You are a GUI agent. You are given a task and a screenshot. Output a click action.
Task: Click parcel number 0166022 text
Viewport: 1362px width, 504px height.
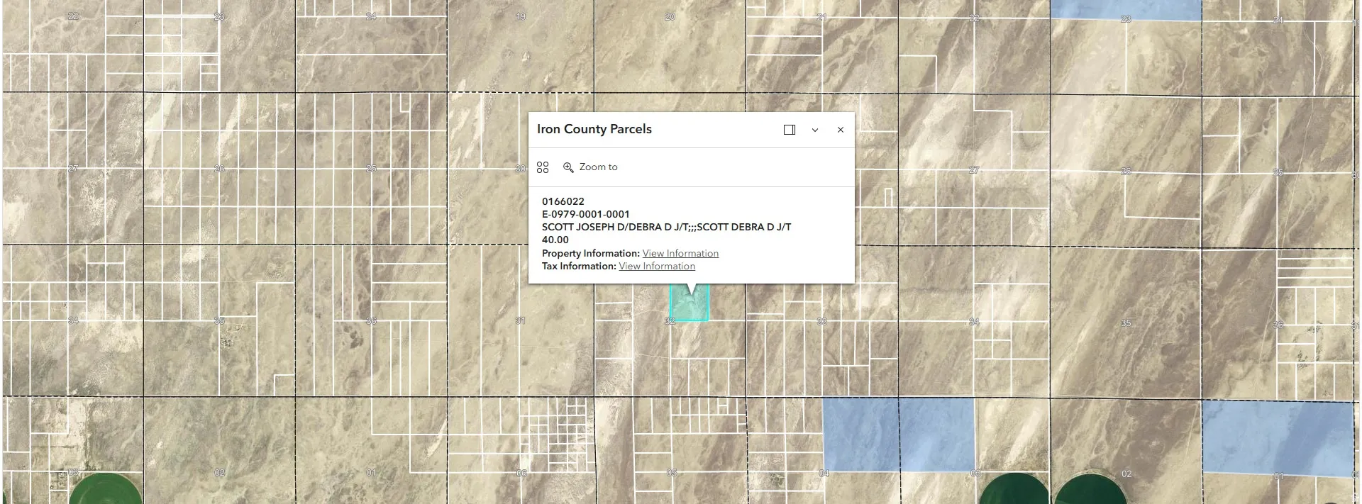(563, 201)
